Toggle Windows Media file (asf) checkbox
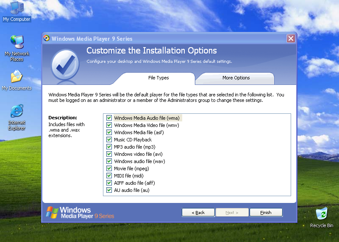This screenshot has height=242, width=339. (109, 132)
